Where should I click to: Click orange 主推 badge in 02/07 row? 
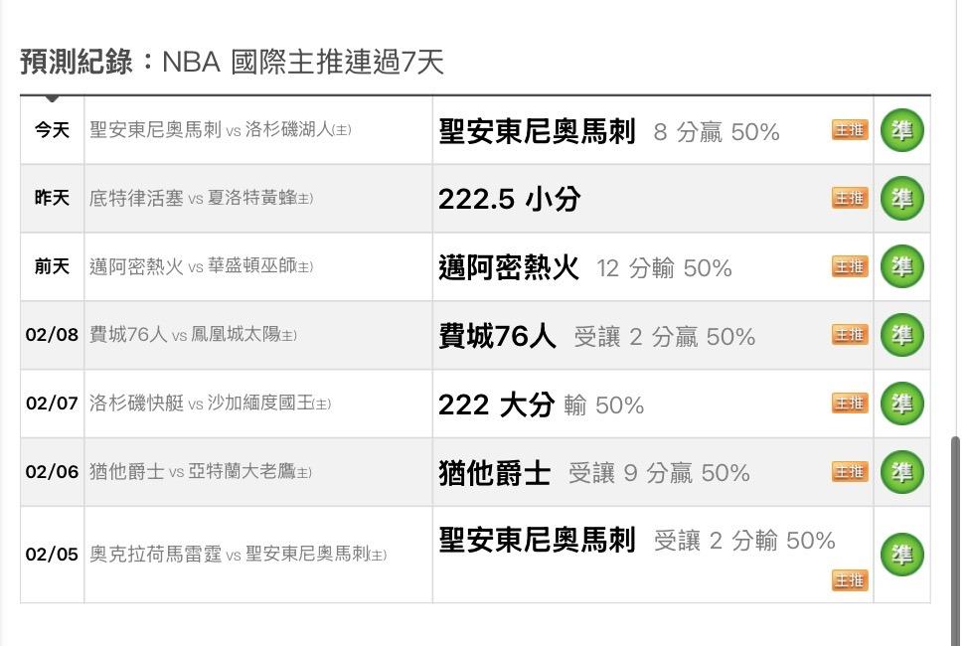click(850, 403)
